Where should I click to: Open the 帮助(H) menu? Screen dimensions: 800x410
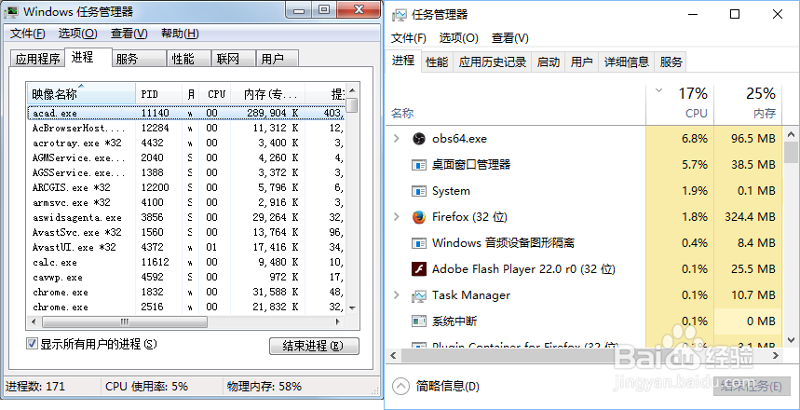[180, 34]
